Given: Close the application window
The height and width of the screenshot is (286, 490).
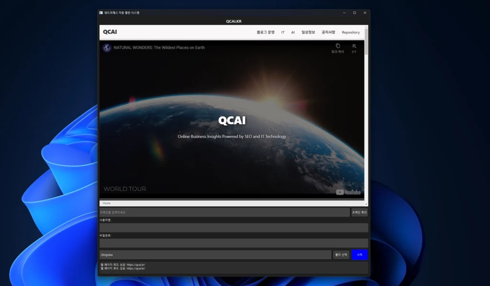Looking at the screenshot, I should (x=365, y=13).
